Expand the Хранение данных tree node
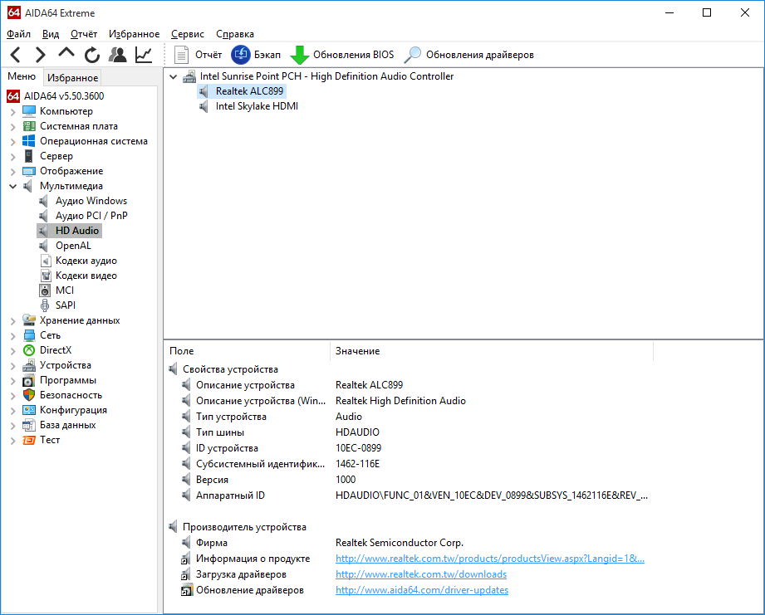The height and width of the screenshot is (615, 765). (x=12, y=320)
